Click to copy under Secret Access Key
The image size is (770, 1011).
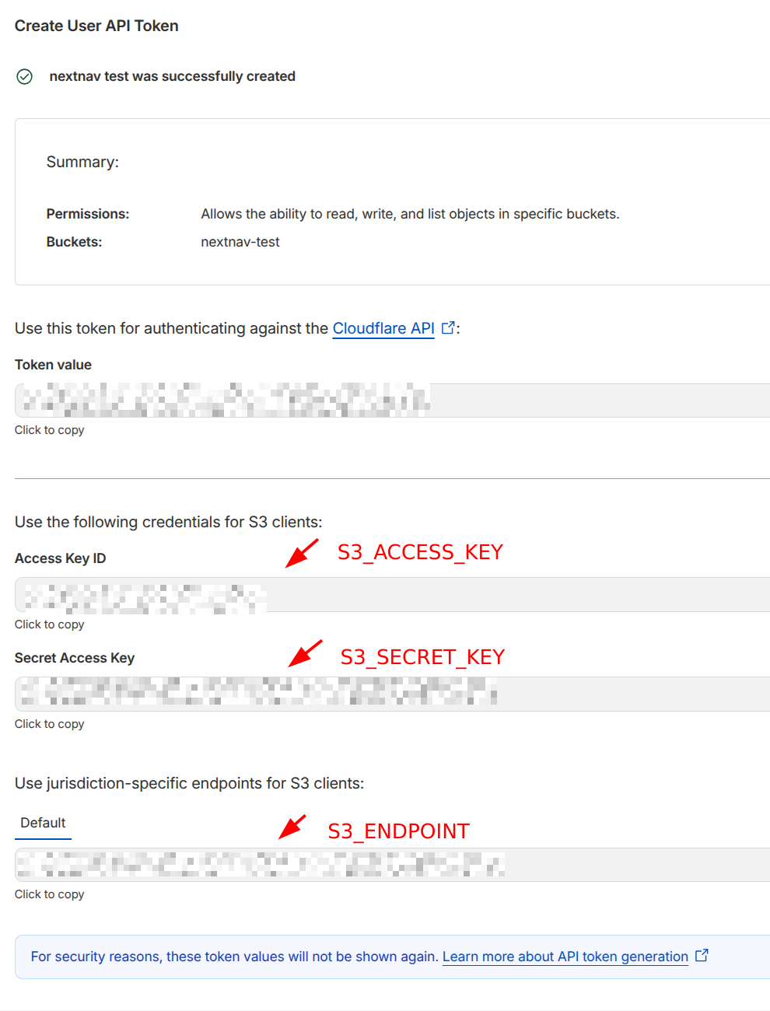tap(49, 724)
